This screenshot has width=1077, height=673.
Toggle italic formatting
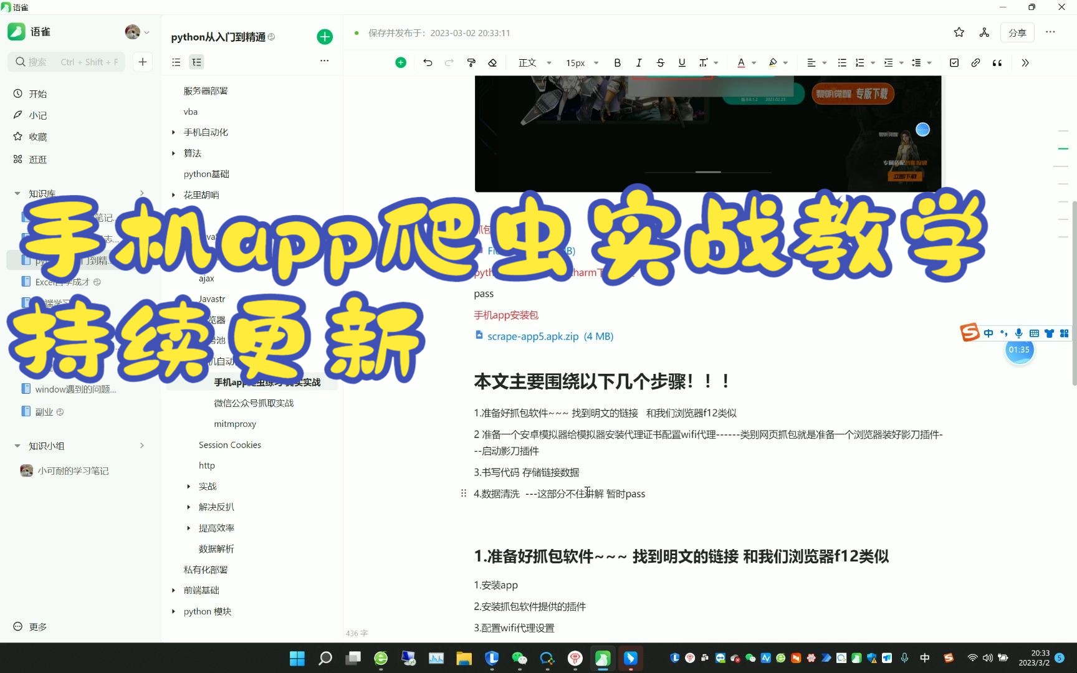[x=639, y=62]
